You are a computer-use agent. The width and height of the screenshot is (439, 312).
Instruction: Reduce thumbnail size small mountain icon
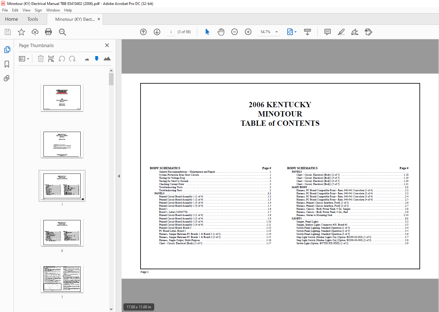(87, 59)
